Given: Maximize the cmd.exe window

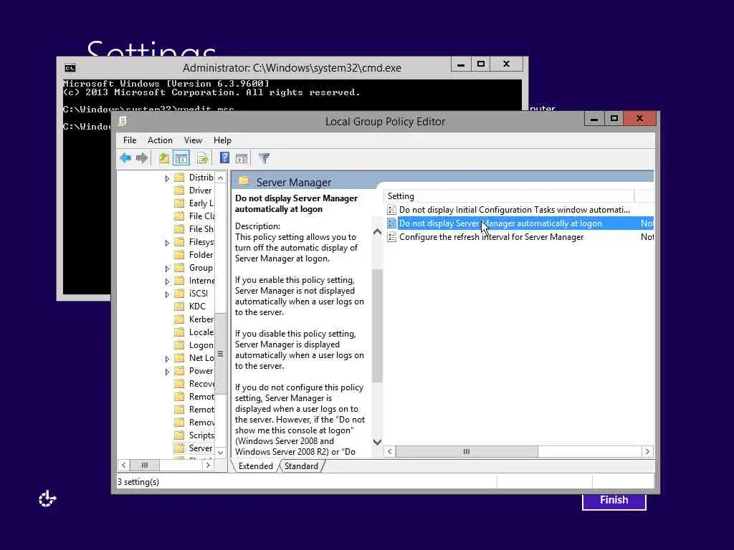Looking at the screenshot, I should click(x=481, y=64).
